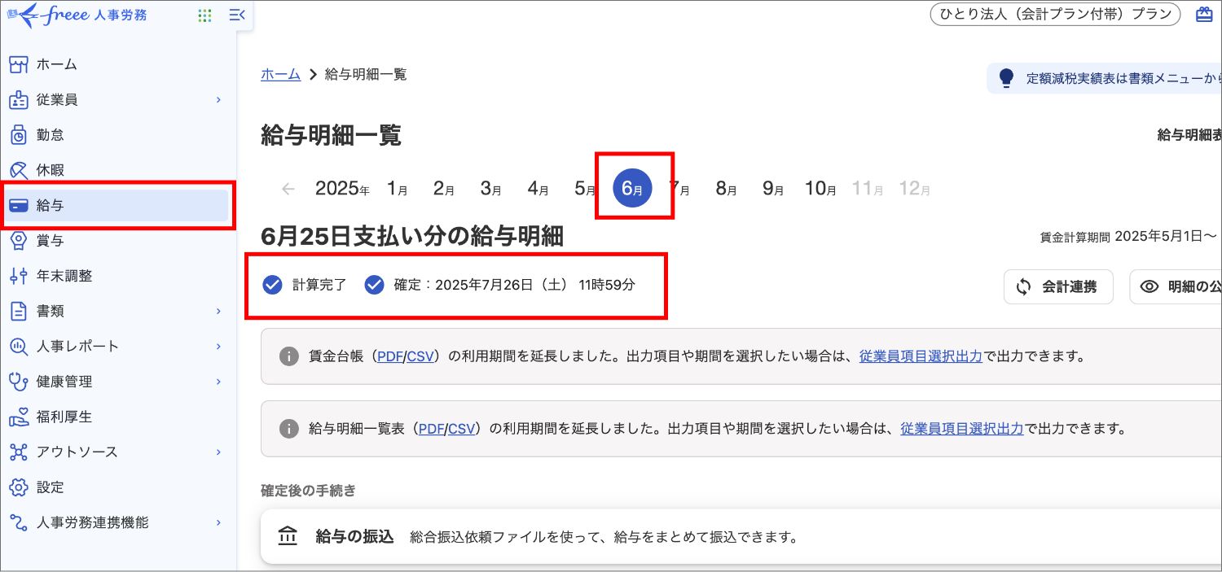This screenshot has height=572, width=1222.
Task: Click the ひとり法人 plan badge
Action: tap(1055, 14)
